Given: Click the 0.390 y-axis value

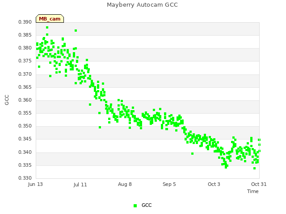Looking at the screenshot, I should pyautogui.click(x=25, y=22).
